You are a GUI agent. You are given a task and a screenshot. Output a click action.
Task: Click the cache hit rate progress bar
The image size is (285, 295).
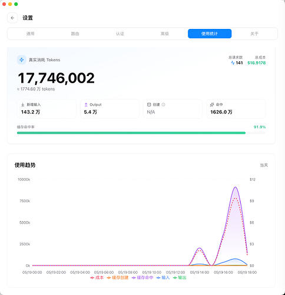(x=141, y=133)
